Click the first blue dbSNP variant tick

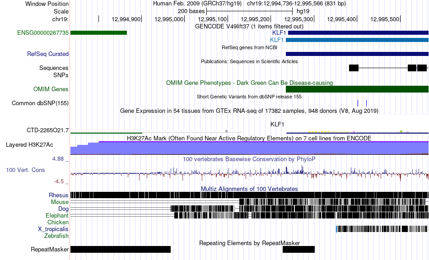(358, 103)
